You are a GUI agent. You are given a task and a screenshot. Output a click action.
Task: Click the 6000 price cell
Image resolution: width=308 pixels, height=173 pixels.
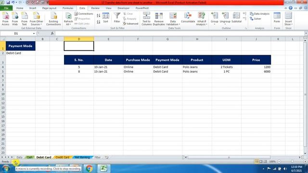point(256,72)
